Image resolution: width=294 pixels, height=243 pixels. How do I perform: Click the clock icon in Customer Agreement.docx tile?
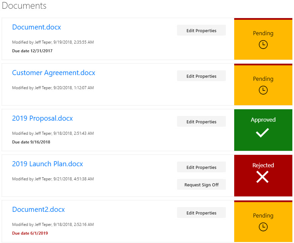(263, 90)
